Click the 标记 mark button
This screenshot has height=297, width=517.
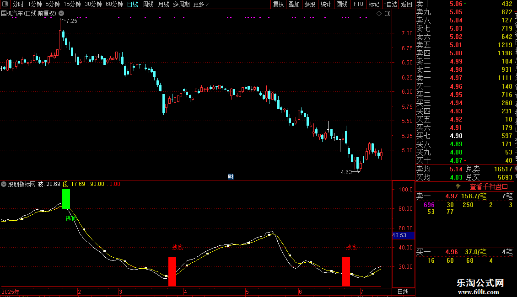(374, 4)
